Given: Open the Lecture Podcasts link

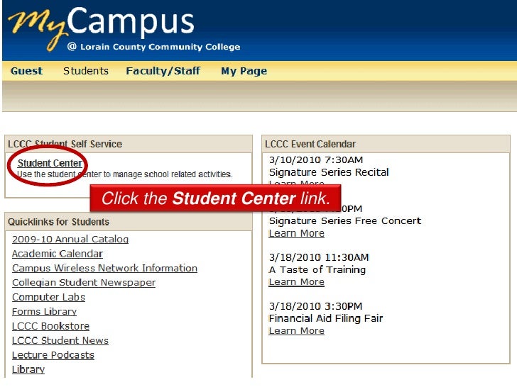Looking at the screenshot, I should pyautogui.click(x=53, y=355).
